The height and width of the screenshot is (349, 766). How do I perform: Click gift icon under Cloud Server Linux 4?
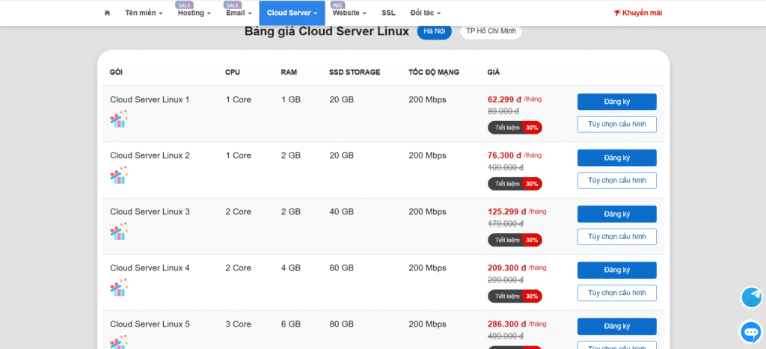tap(119, 287)
